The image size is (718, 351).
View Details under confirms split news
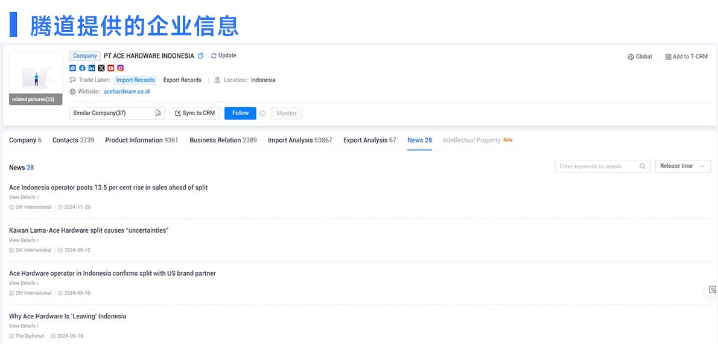click(x=24, y=283)
